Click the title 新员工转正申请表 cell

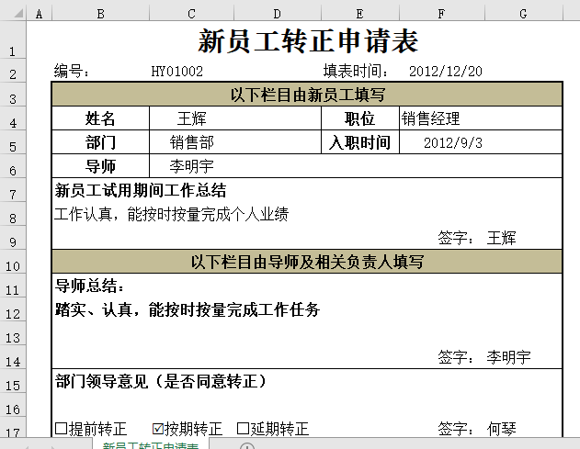(x=306, y=42)
